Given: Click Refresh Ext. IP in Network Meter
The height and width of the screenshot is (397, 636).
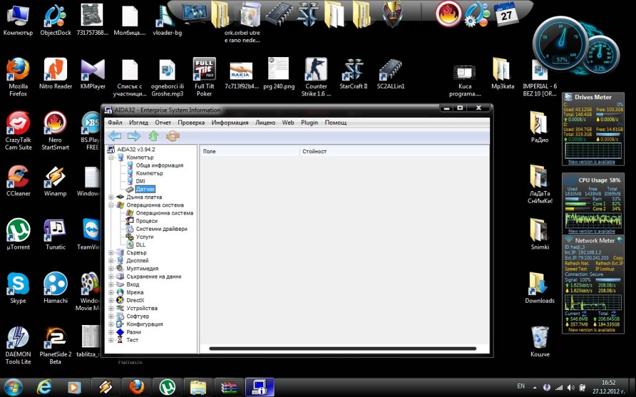Looking at the screenshot, I should pos(609,263).
